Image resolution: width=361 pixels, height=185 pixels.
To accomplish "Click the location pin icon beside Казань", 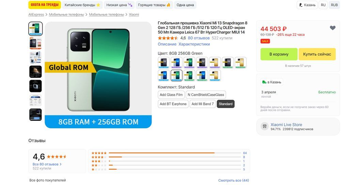I will click(301, 5).
